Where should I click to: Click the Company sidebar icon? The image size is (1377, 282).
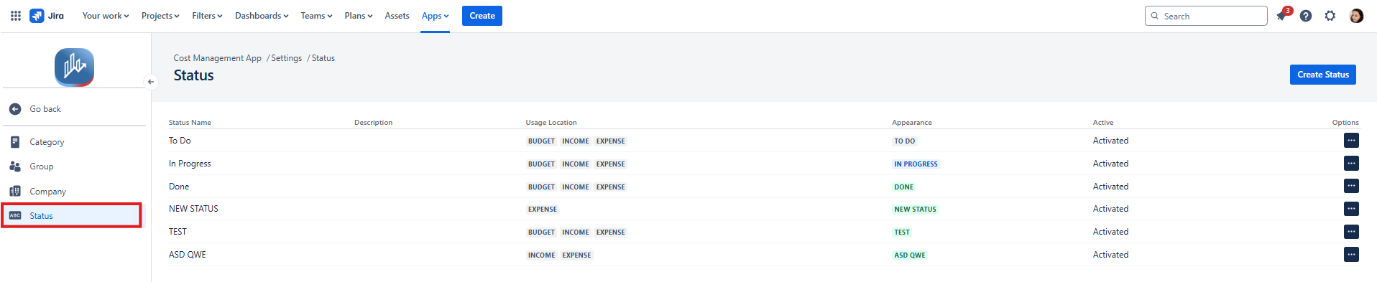pos(15,191)
